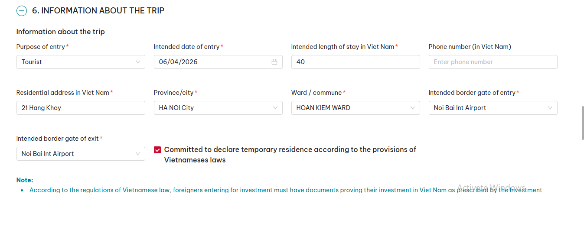
Task: Click the intended date of entry field
Action: 212,62
